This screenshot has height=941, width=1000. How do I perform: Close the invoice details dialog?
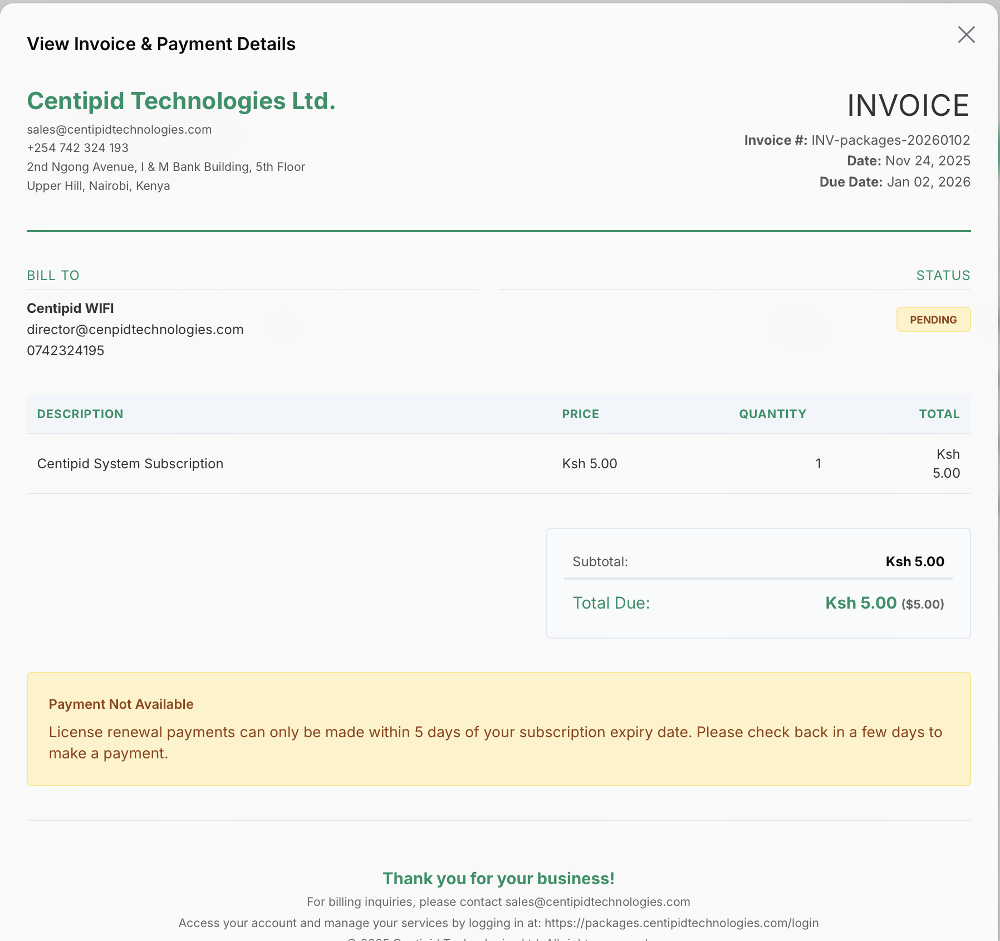point(966,35)
